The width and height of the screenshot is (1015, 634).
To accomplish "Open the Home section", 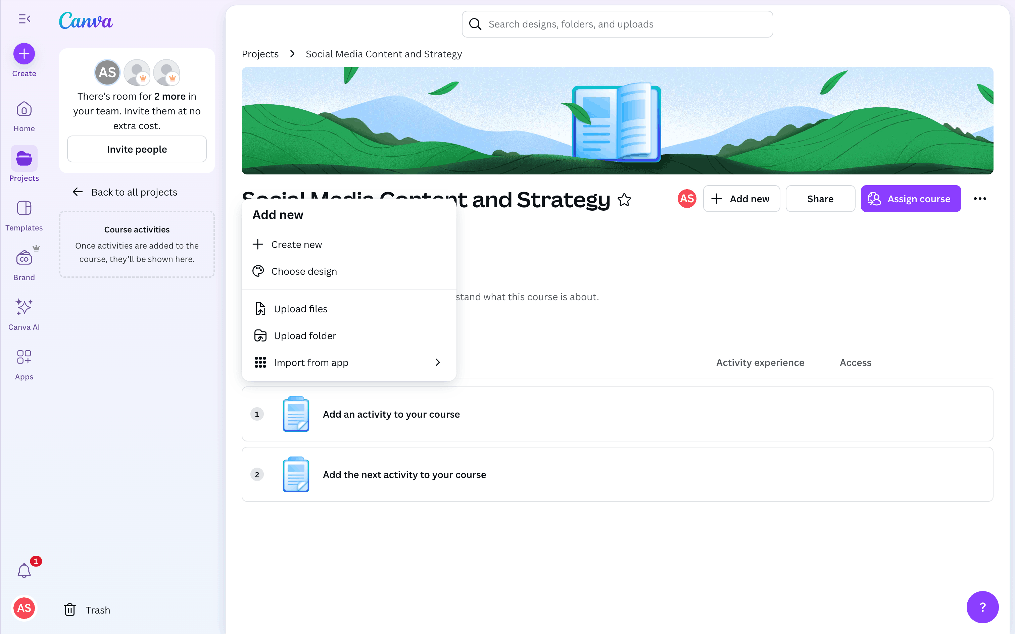I will click(x=24, y=116).
